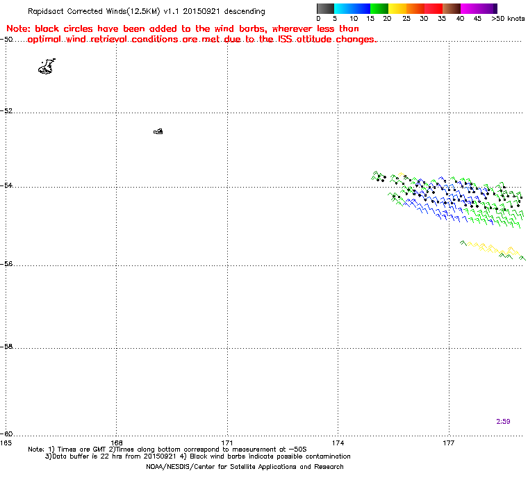
Task: Click the green 15-20 knots color swatch
Action: pyautogui.click(x=379, y=8)
